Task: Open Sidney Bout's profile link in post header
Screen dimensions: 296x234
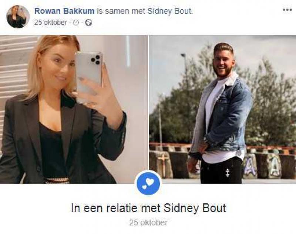Action: pos(169,11)
